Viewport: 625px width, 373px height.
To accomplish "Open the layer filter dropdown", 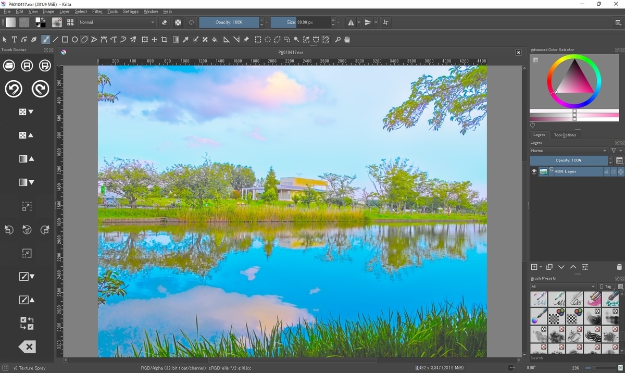I will pyautogui.click(x=616, y=151).
